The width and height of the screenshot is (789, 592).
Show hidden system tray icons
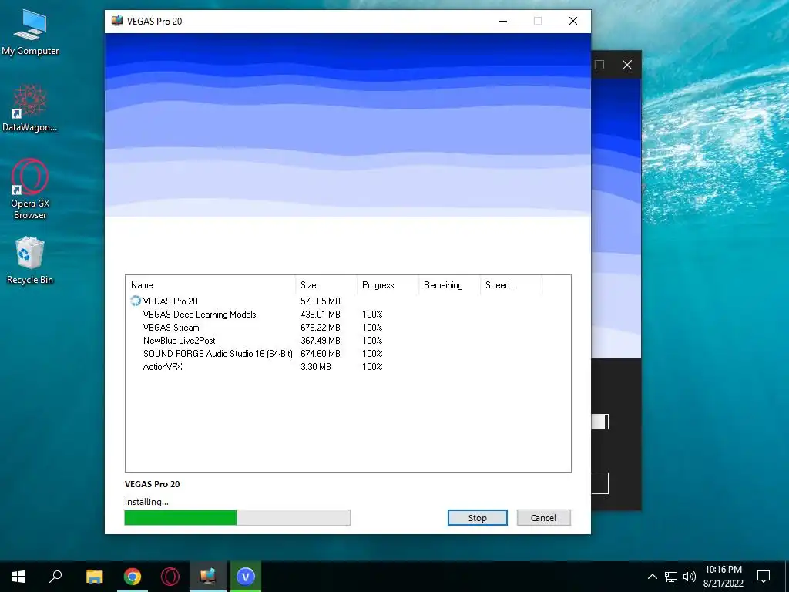click(x=652, y=577)
